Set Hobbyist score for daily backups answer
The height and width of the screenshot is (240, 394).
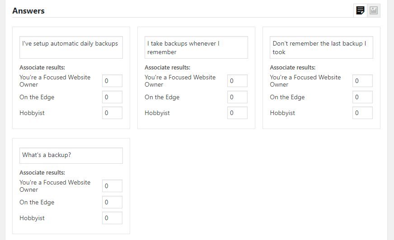pyautogui.click(x=112, y=113)
